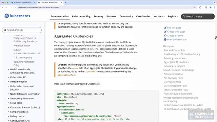
Task: Expand the Setup tools section
Action: click(8, 103)
